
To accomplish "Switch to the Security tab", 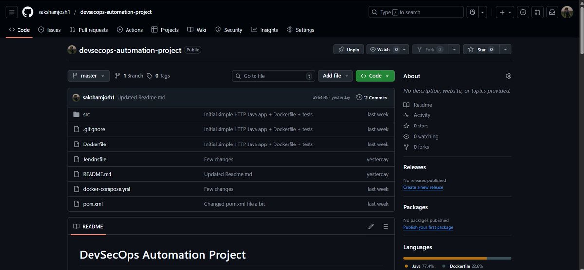I will point(229,30).
